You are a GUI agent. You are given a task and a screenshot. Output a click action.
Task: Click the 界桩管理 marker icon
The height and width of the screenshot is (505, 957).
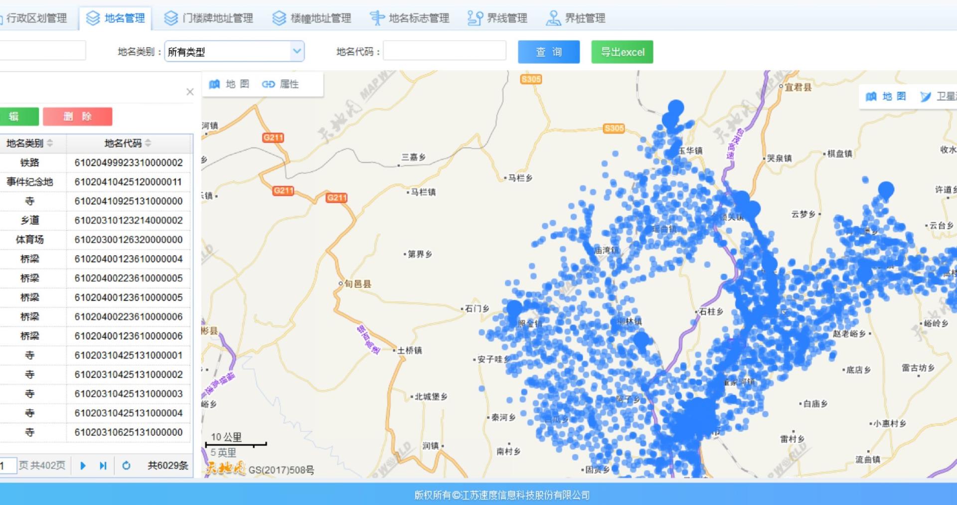[x=553, y=18]
